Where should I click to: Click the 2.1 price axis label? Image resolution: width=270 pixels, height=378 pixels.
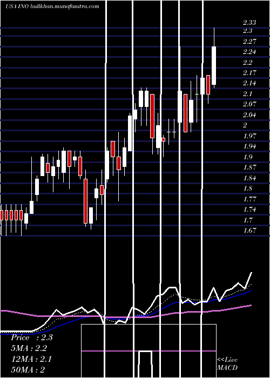tap(247, 93)
